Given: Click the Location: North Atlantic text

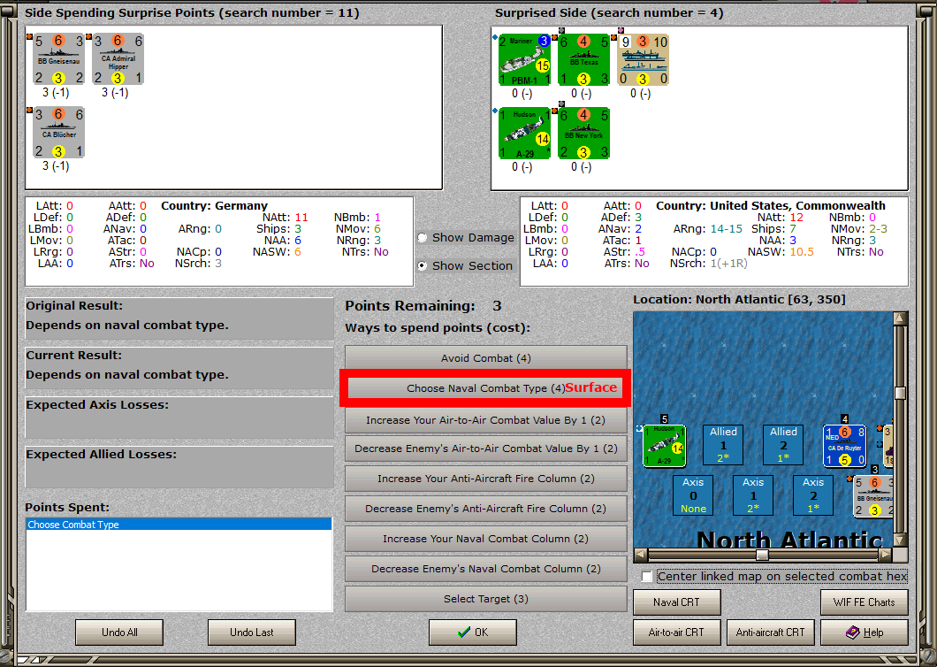Looking at the screenshot, I should 739,299.
